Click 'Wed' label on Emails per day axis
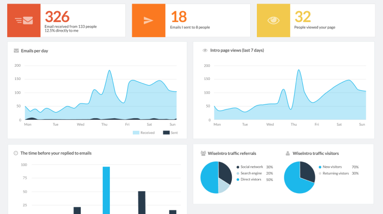 [x=81, y=124]
